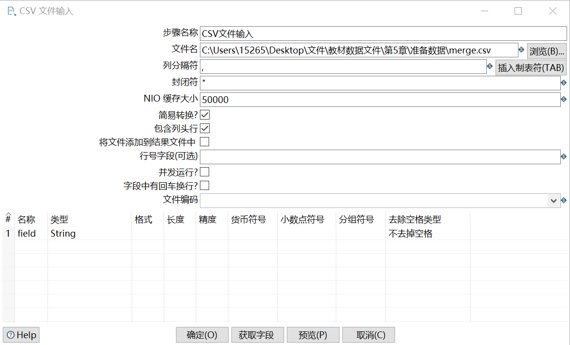Click the variable icon beside the 列分隔符 field
The width and height of the screenshot is (570, 345).
pos(490,66)
